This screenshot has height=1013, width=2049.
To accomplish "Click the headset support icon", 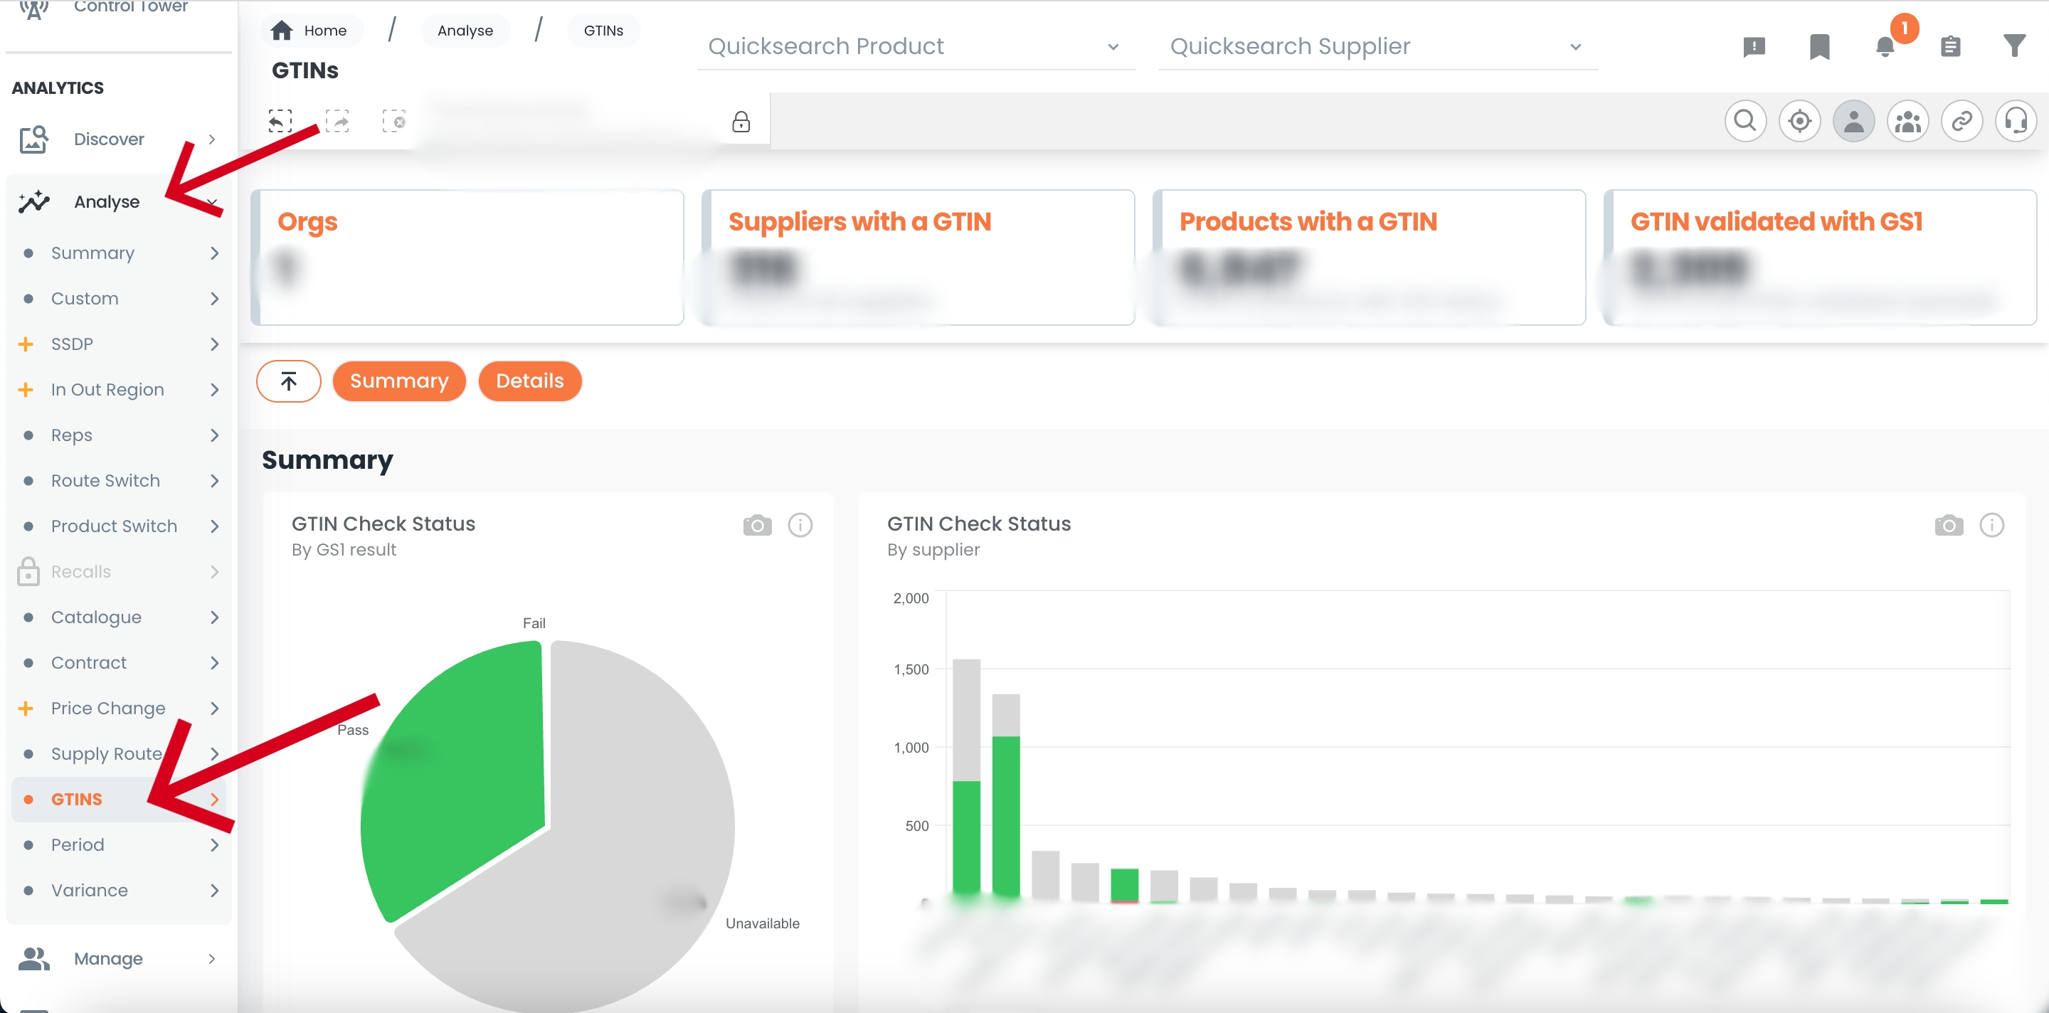I will 2016,121.
